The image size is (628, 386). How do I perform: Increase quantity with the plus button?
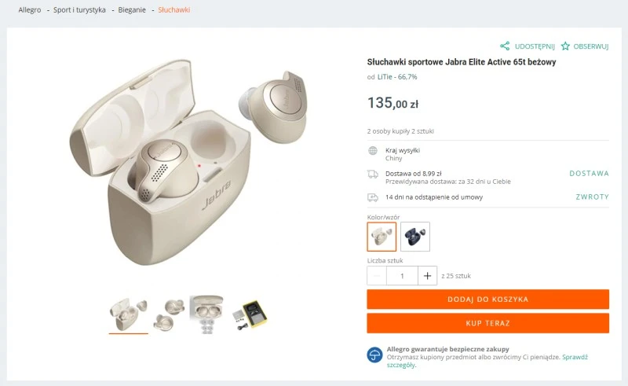427,276
